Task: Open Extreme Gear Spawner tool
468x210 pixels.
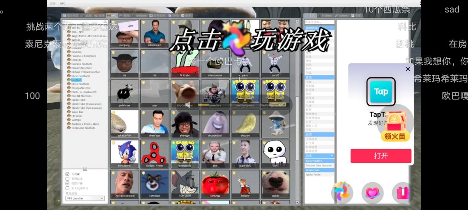Action: click(318, 165)
